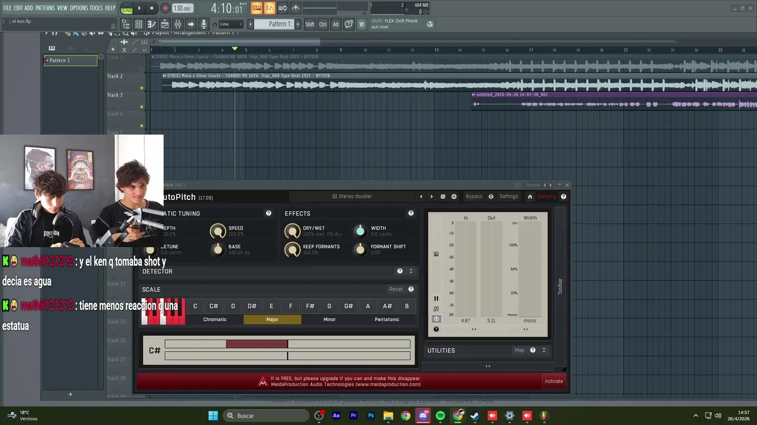Viewport: 757px width, 425px height.
Task: Open Spotify from the Windows taskbar
Action: [x=440, y=416]
